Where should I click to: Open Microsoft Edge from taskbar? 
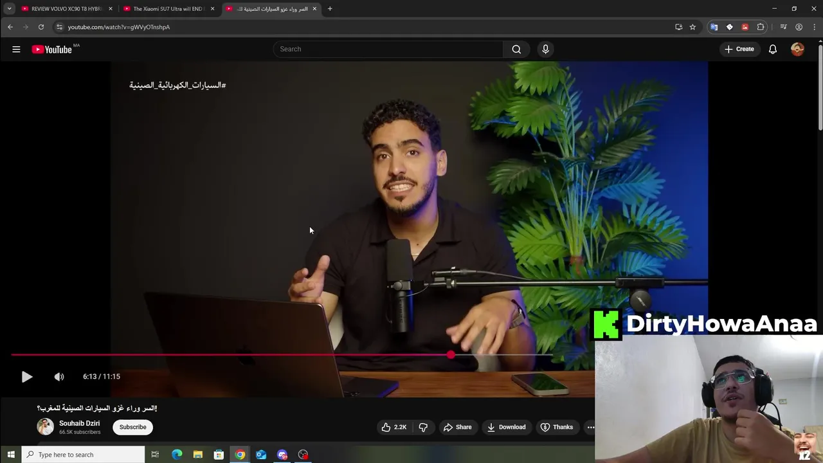[x=177, y=455]
